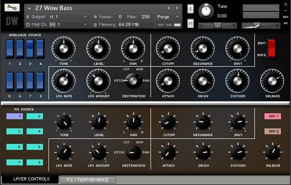Click the pink ENV 1 button
The image size is (291, 185).
tap(273, 116)
